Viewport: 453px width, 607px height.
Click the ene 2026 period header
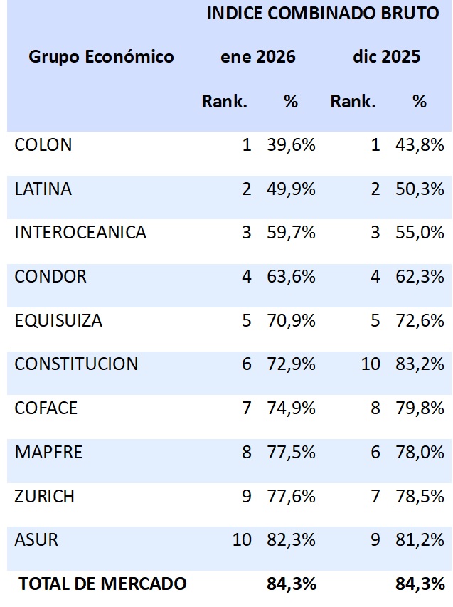[x=257, y=57]
